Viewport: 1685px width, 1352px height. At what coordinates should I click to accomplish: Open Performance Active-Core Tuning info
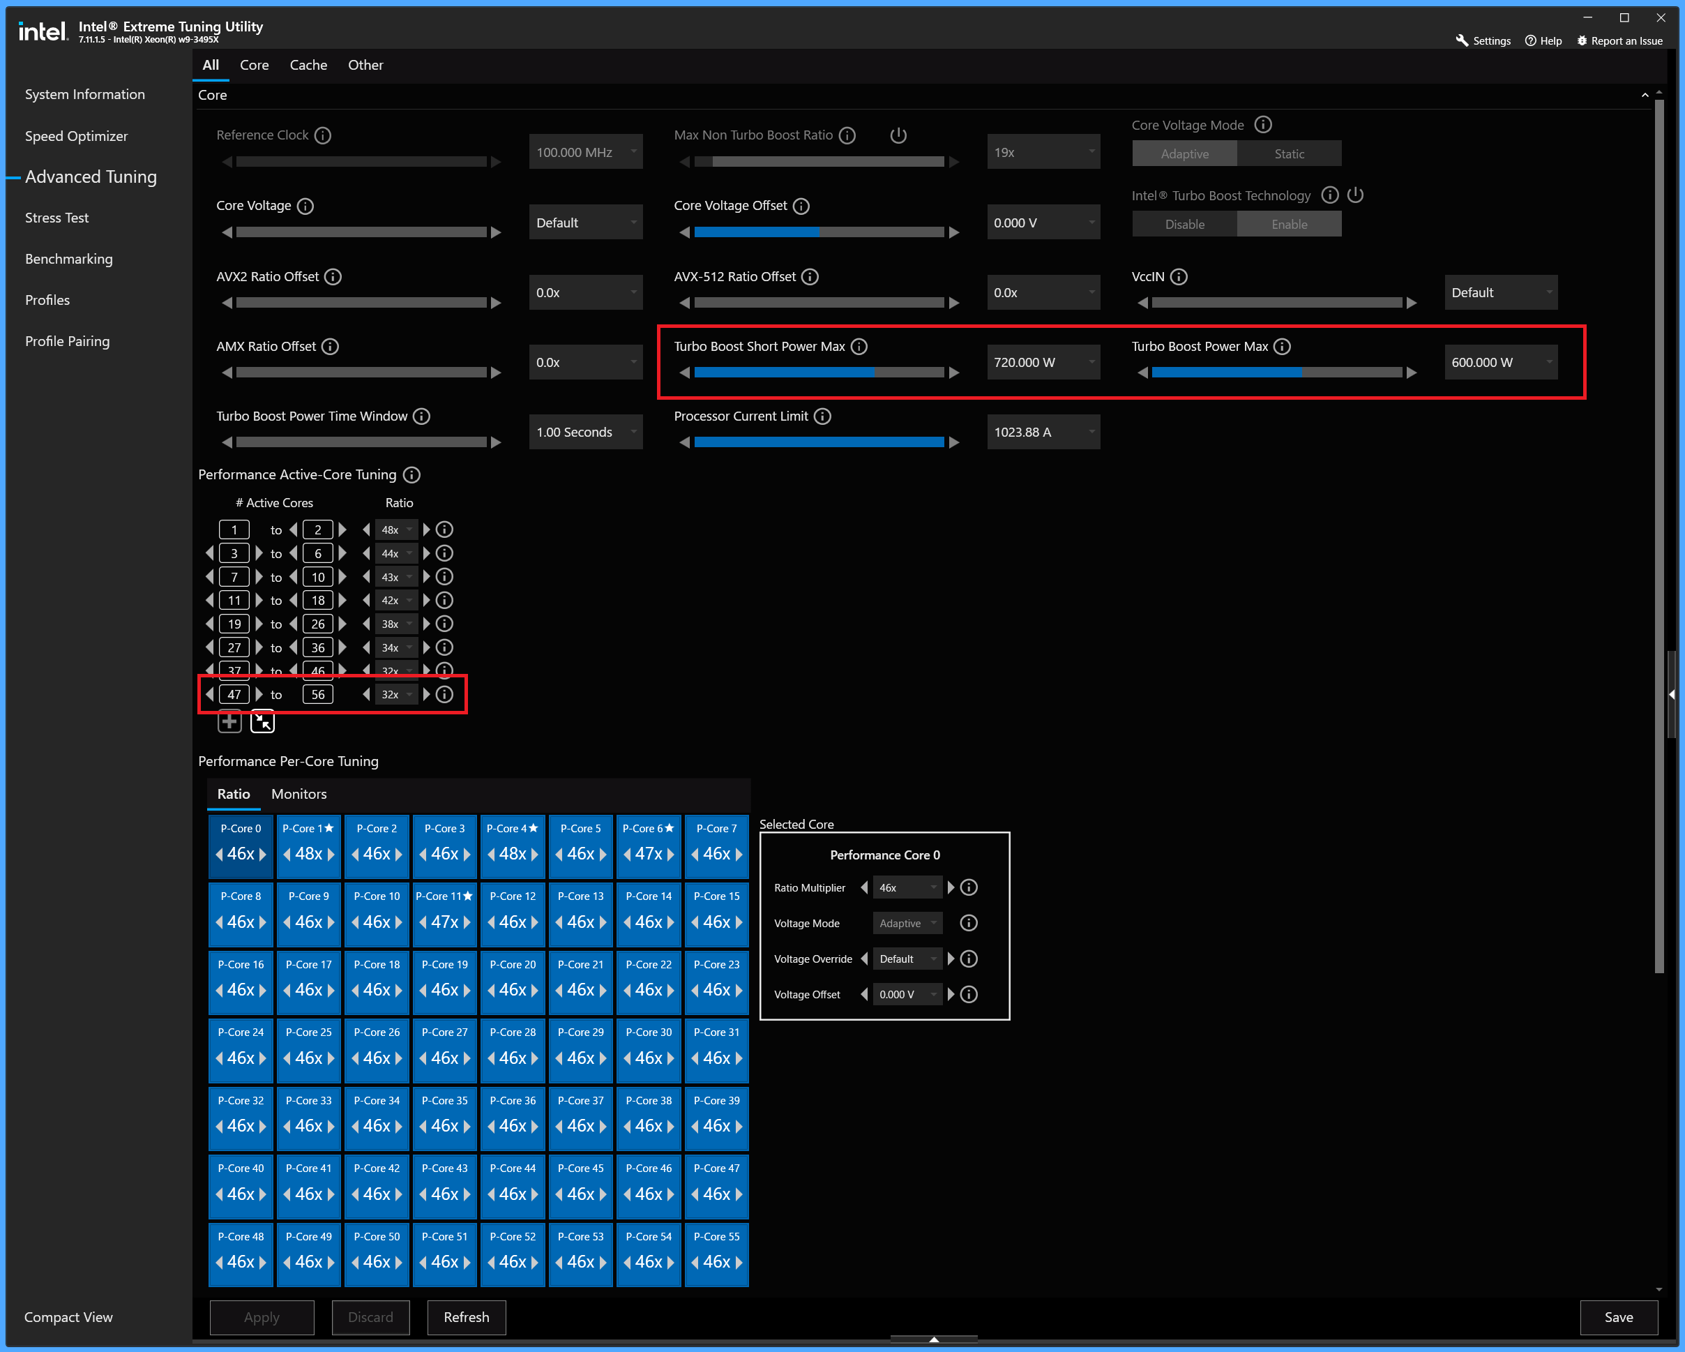pos(411,474)
